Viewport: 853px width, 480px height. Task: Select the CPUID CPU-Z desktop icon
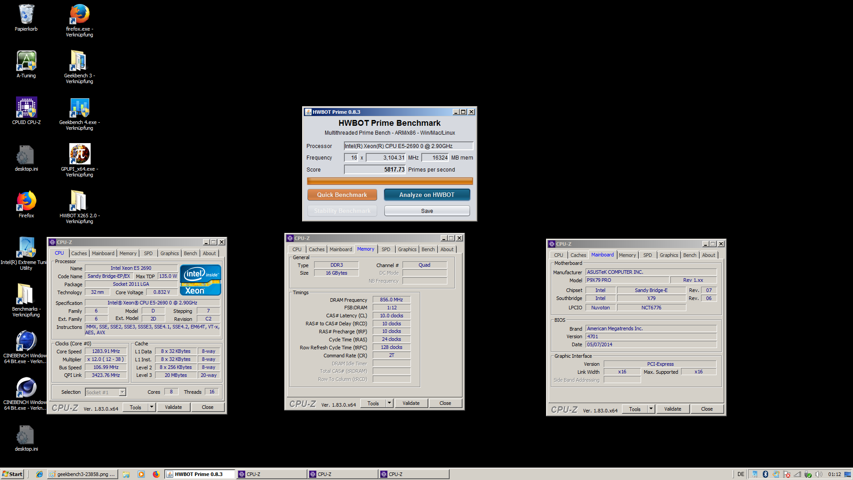tap(26, 108)
